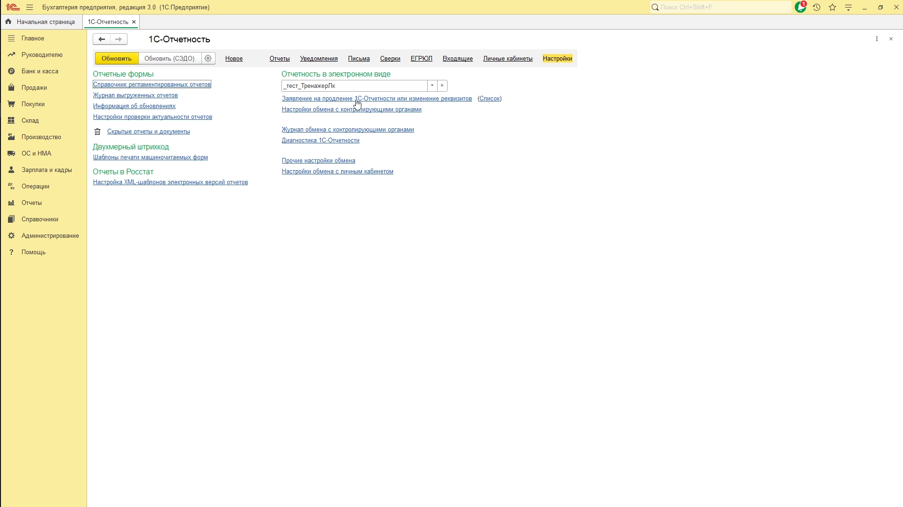Open Продажи section
Image resolution: width=903 pixels, height=507 pixels.
34,88
